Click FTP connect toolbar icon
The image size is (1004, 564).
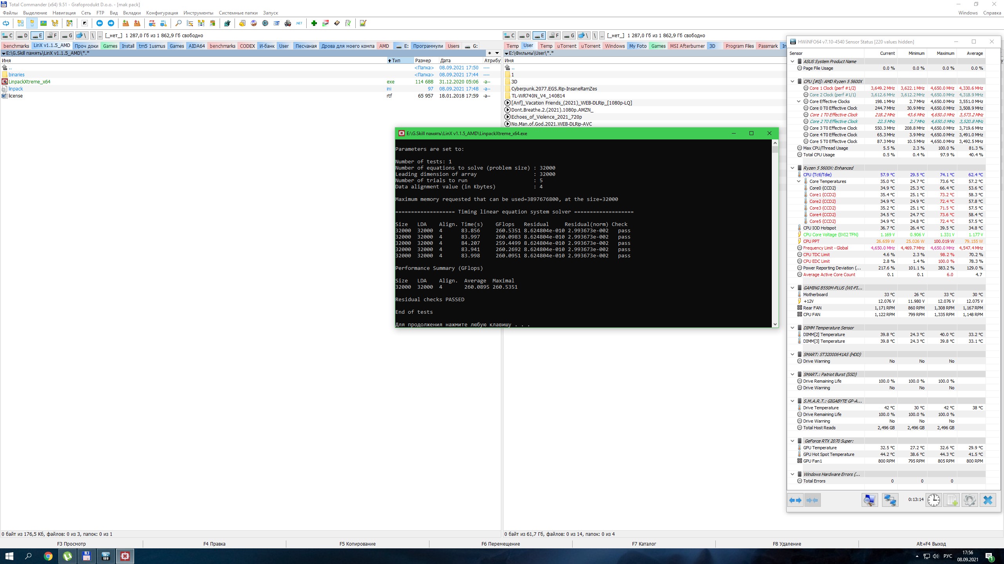[x=152, y=23]
